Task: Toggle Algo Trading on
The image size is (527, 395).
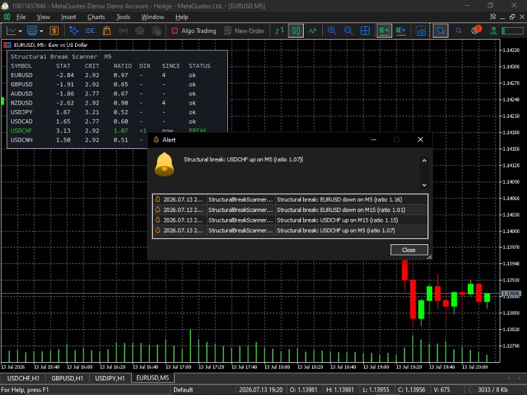Action: (x=194, y=30)
